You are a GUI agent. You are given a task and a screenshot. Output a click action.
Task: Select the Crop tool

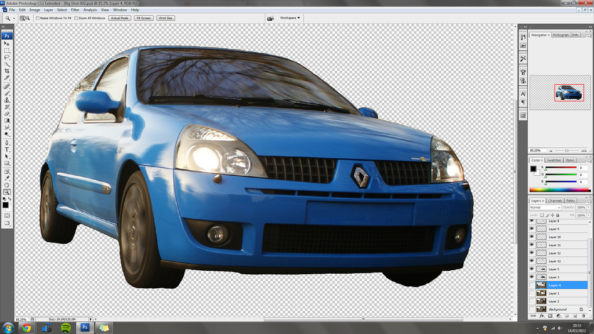tap(7, 71)
